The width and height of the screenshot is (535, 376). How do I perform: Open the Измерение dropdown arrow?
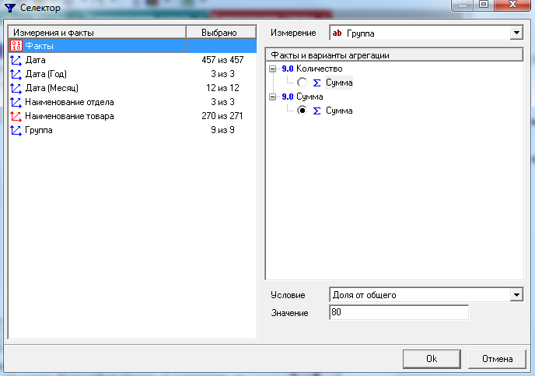pos(516,33)
